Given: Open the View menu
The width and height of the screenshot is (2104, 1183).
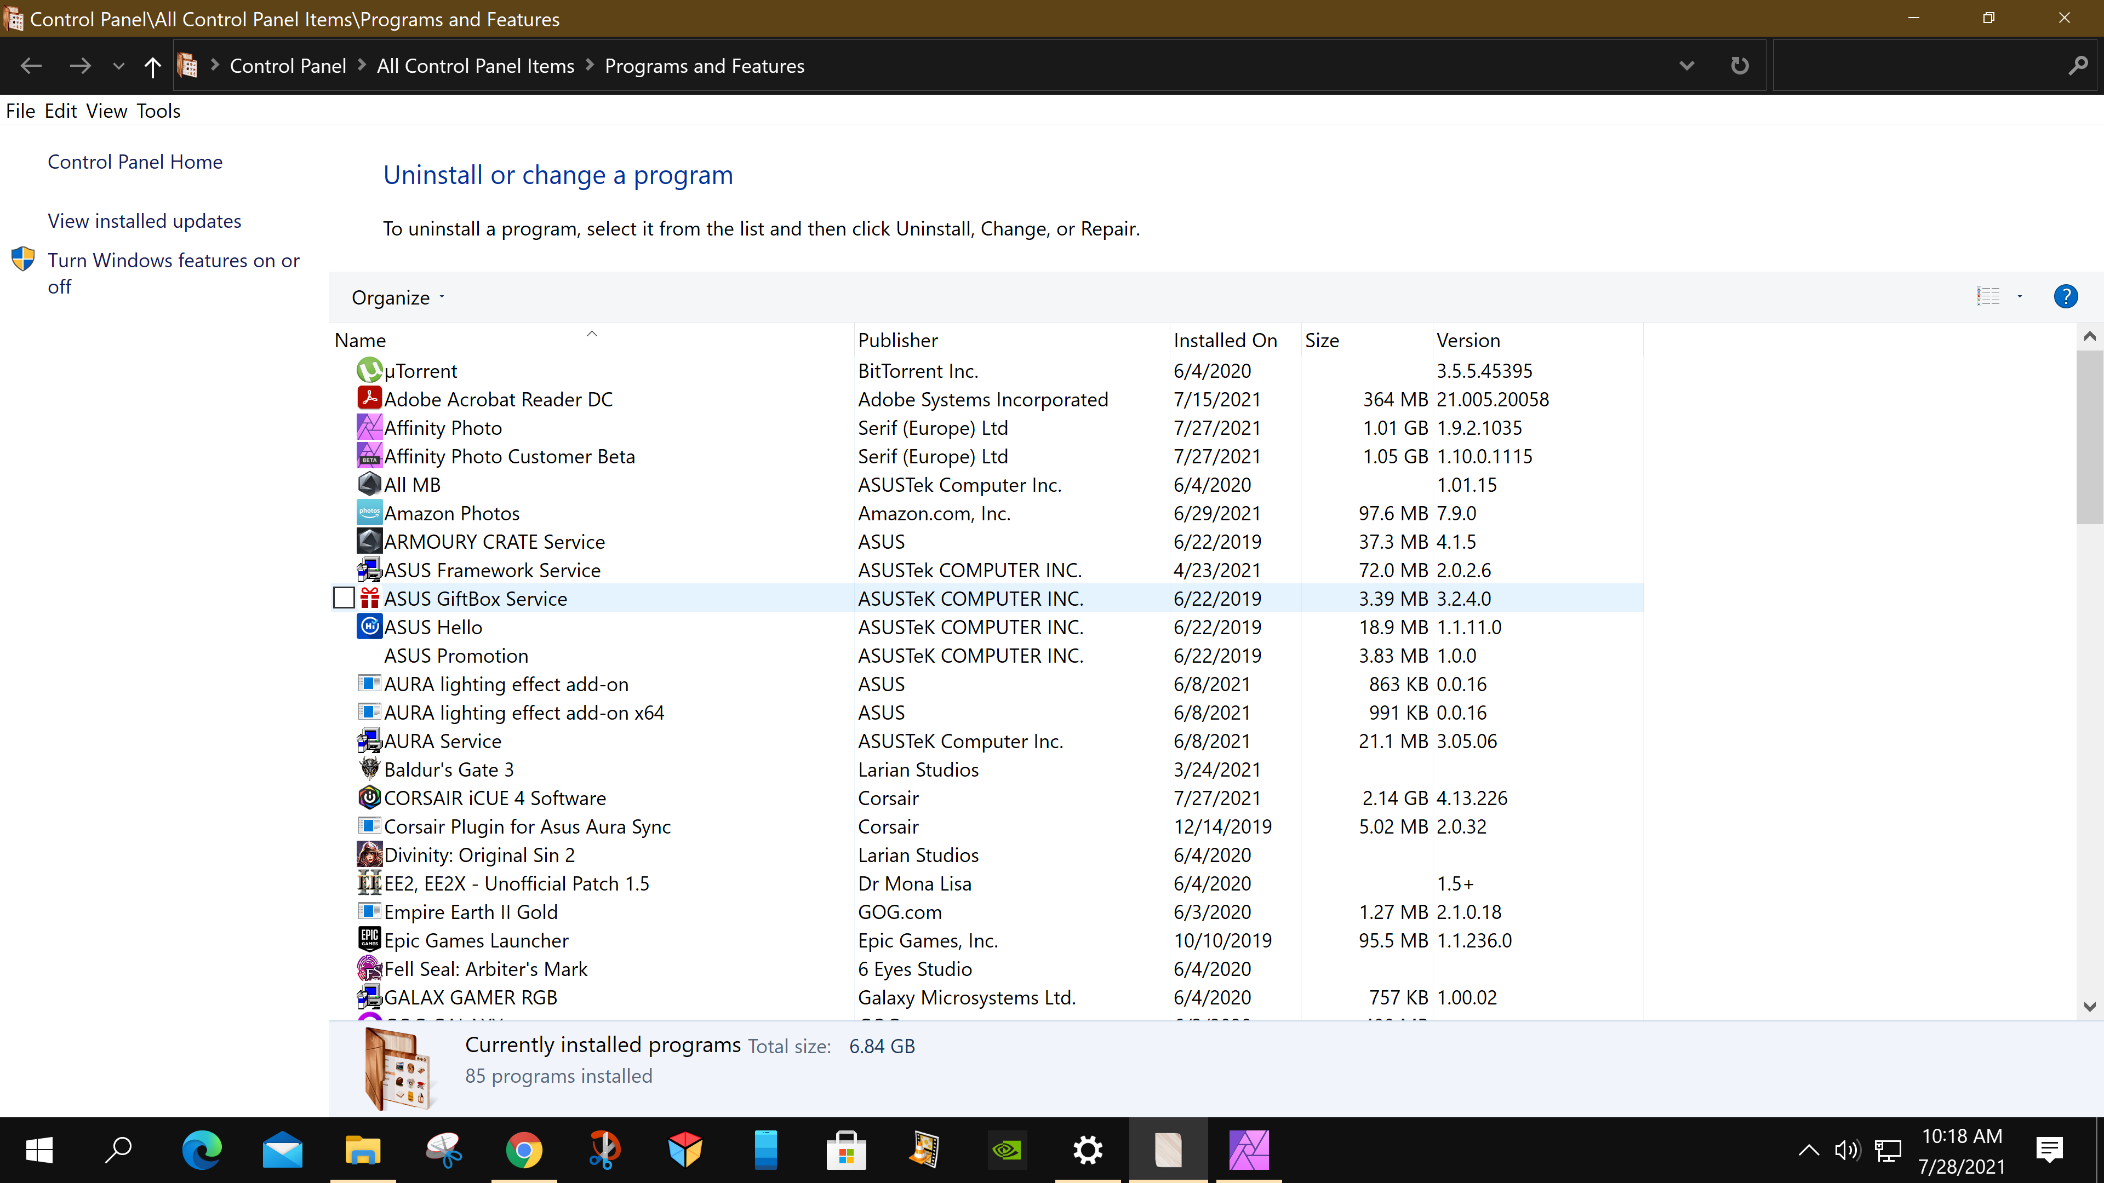Looking at the screenshot, I should (107, 110).
